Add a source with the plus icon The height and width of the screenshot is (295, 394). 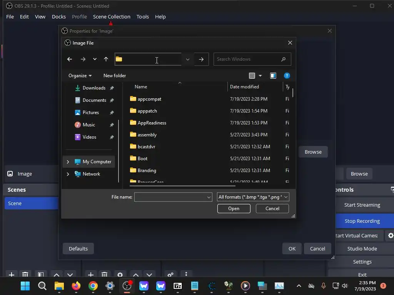91,274
